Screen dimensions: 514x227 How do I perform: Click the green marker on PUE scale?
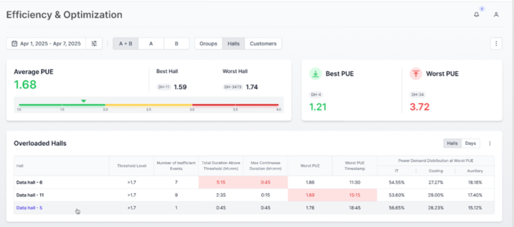coord(84,101)
